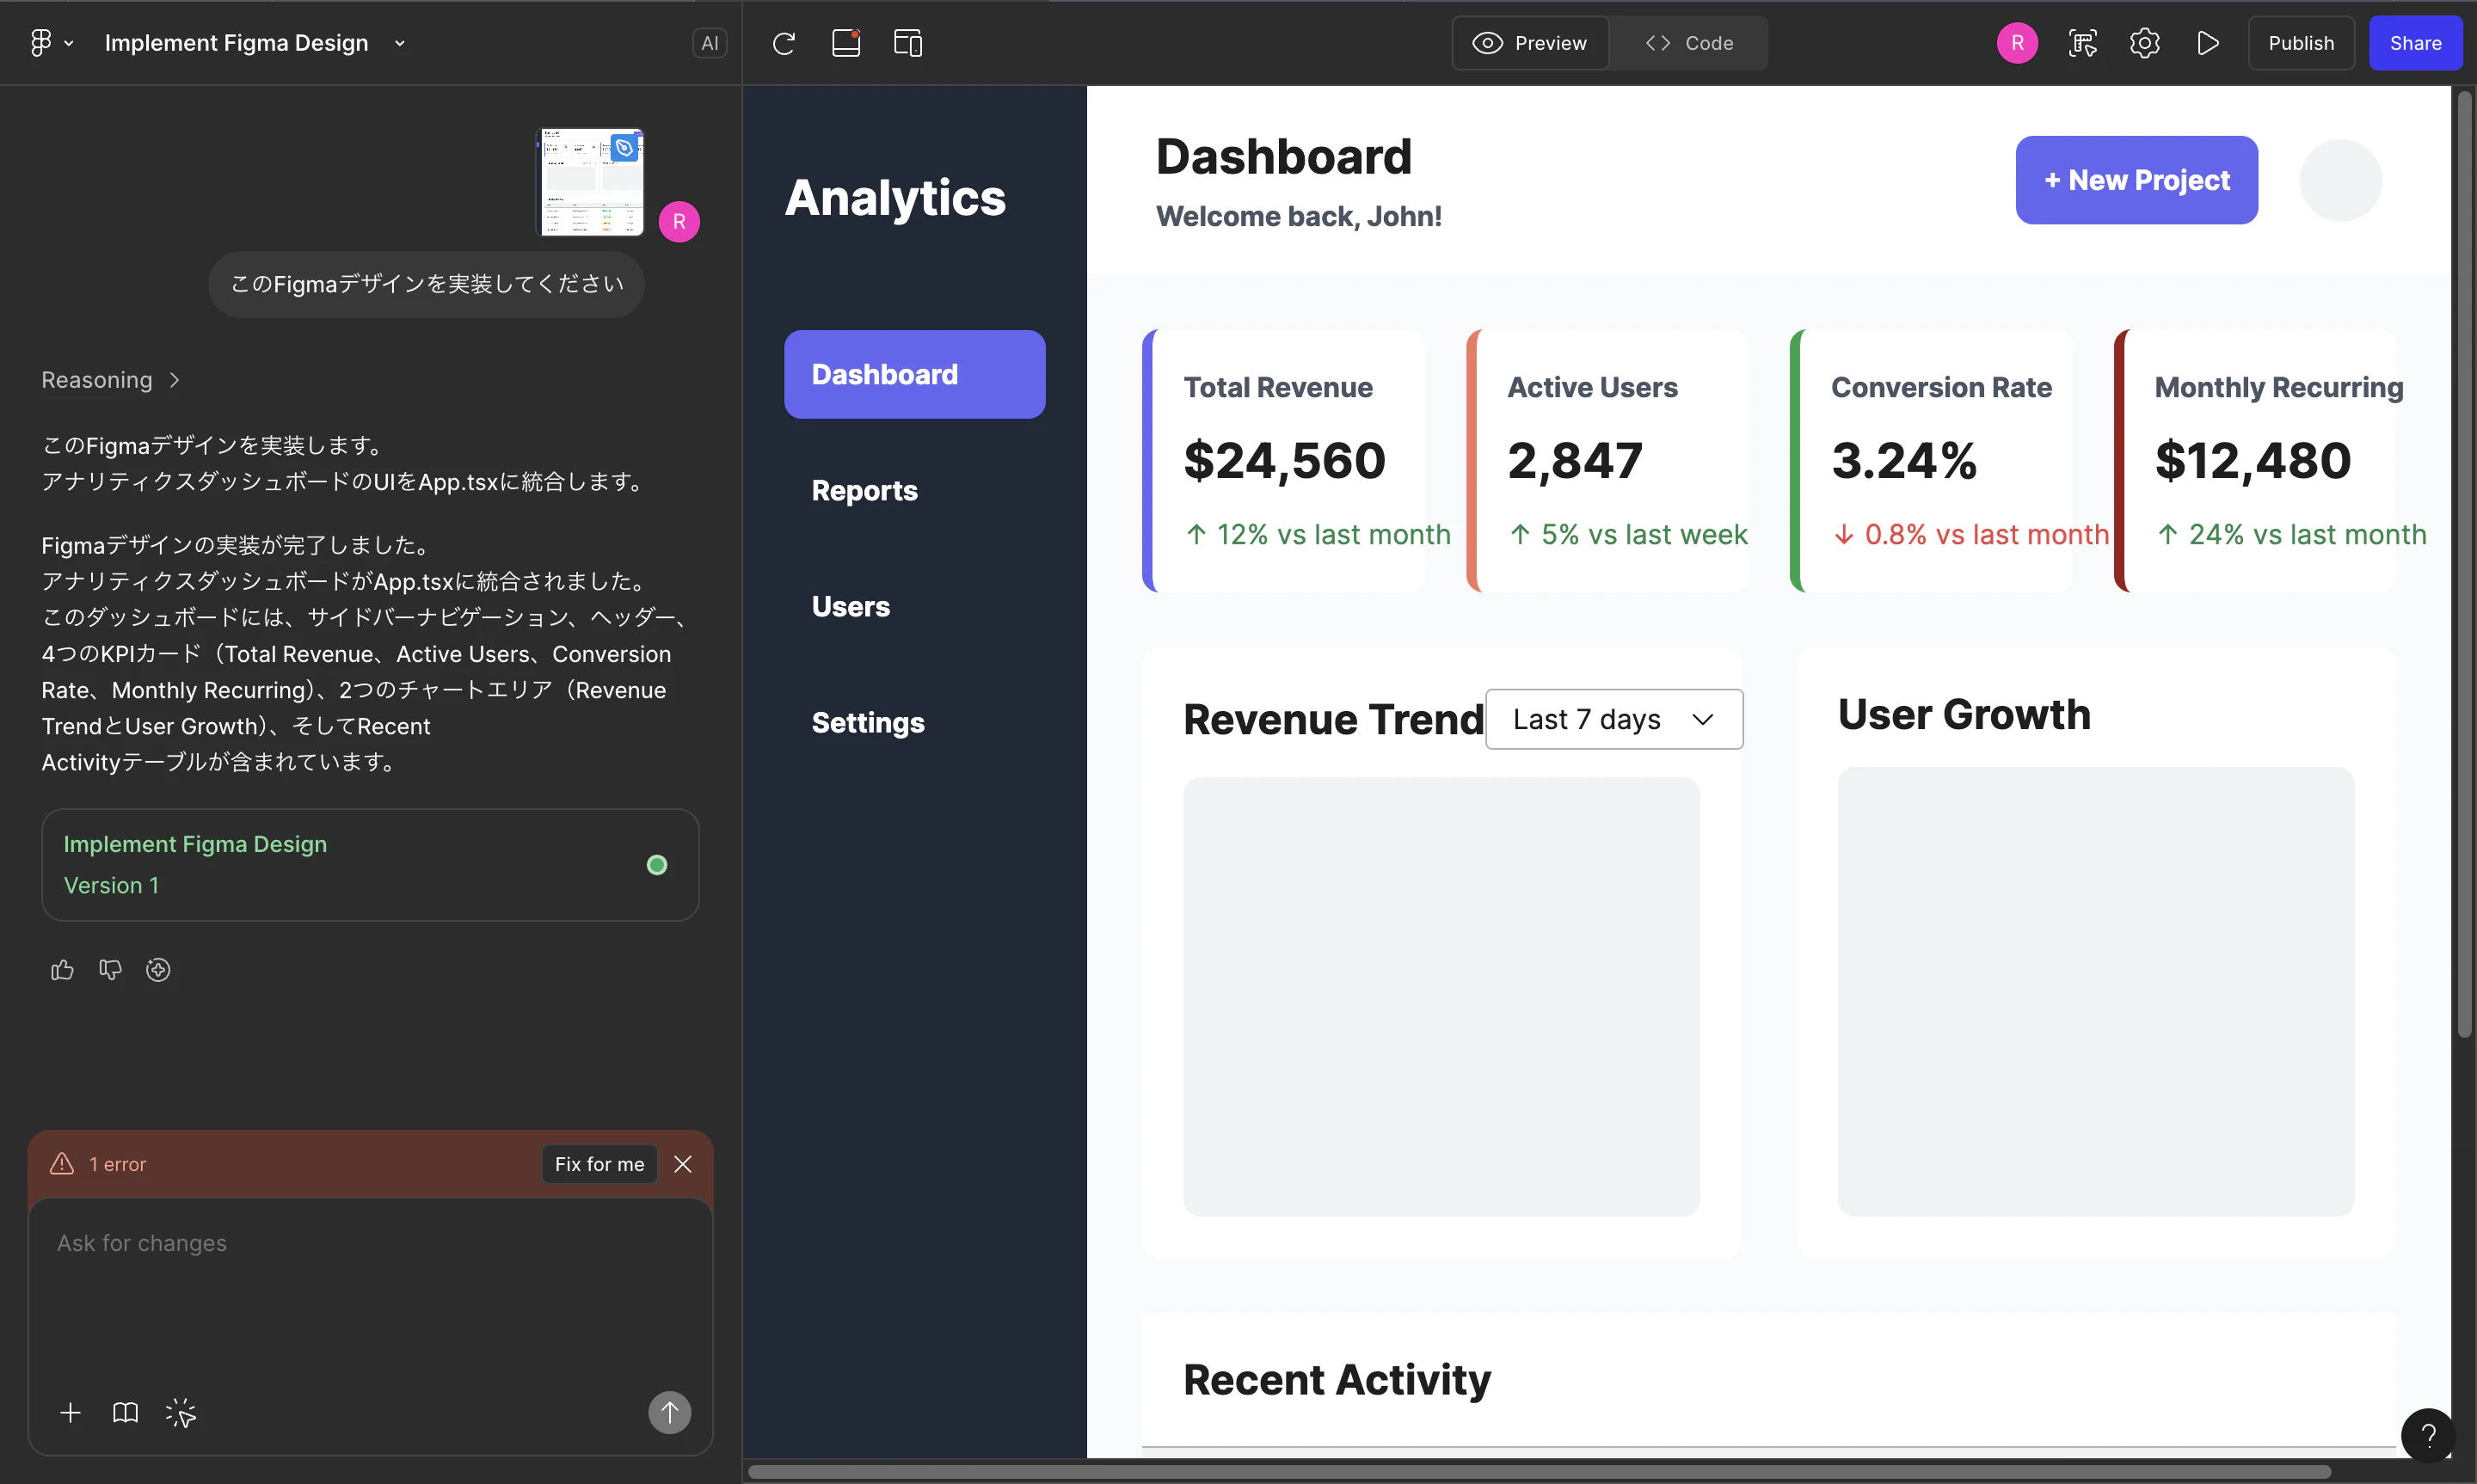The image size is (2477, 1484).
Task: Click the desktop viewport layout icon
Action: point(846,43)
